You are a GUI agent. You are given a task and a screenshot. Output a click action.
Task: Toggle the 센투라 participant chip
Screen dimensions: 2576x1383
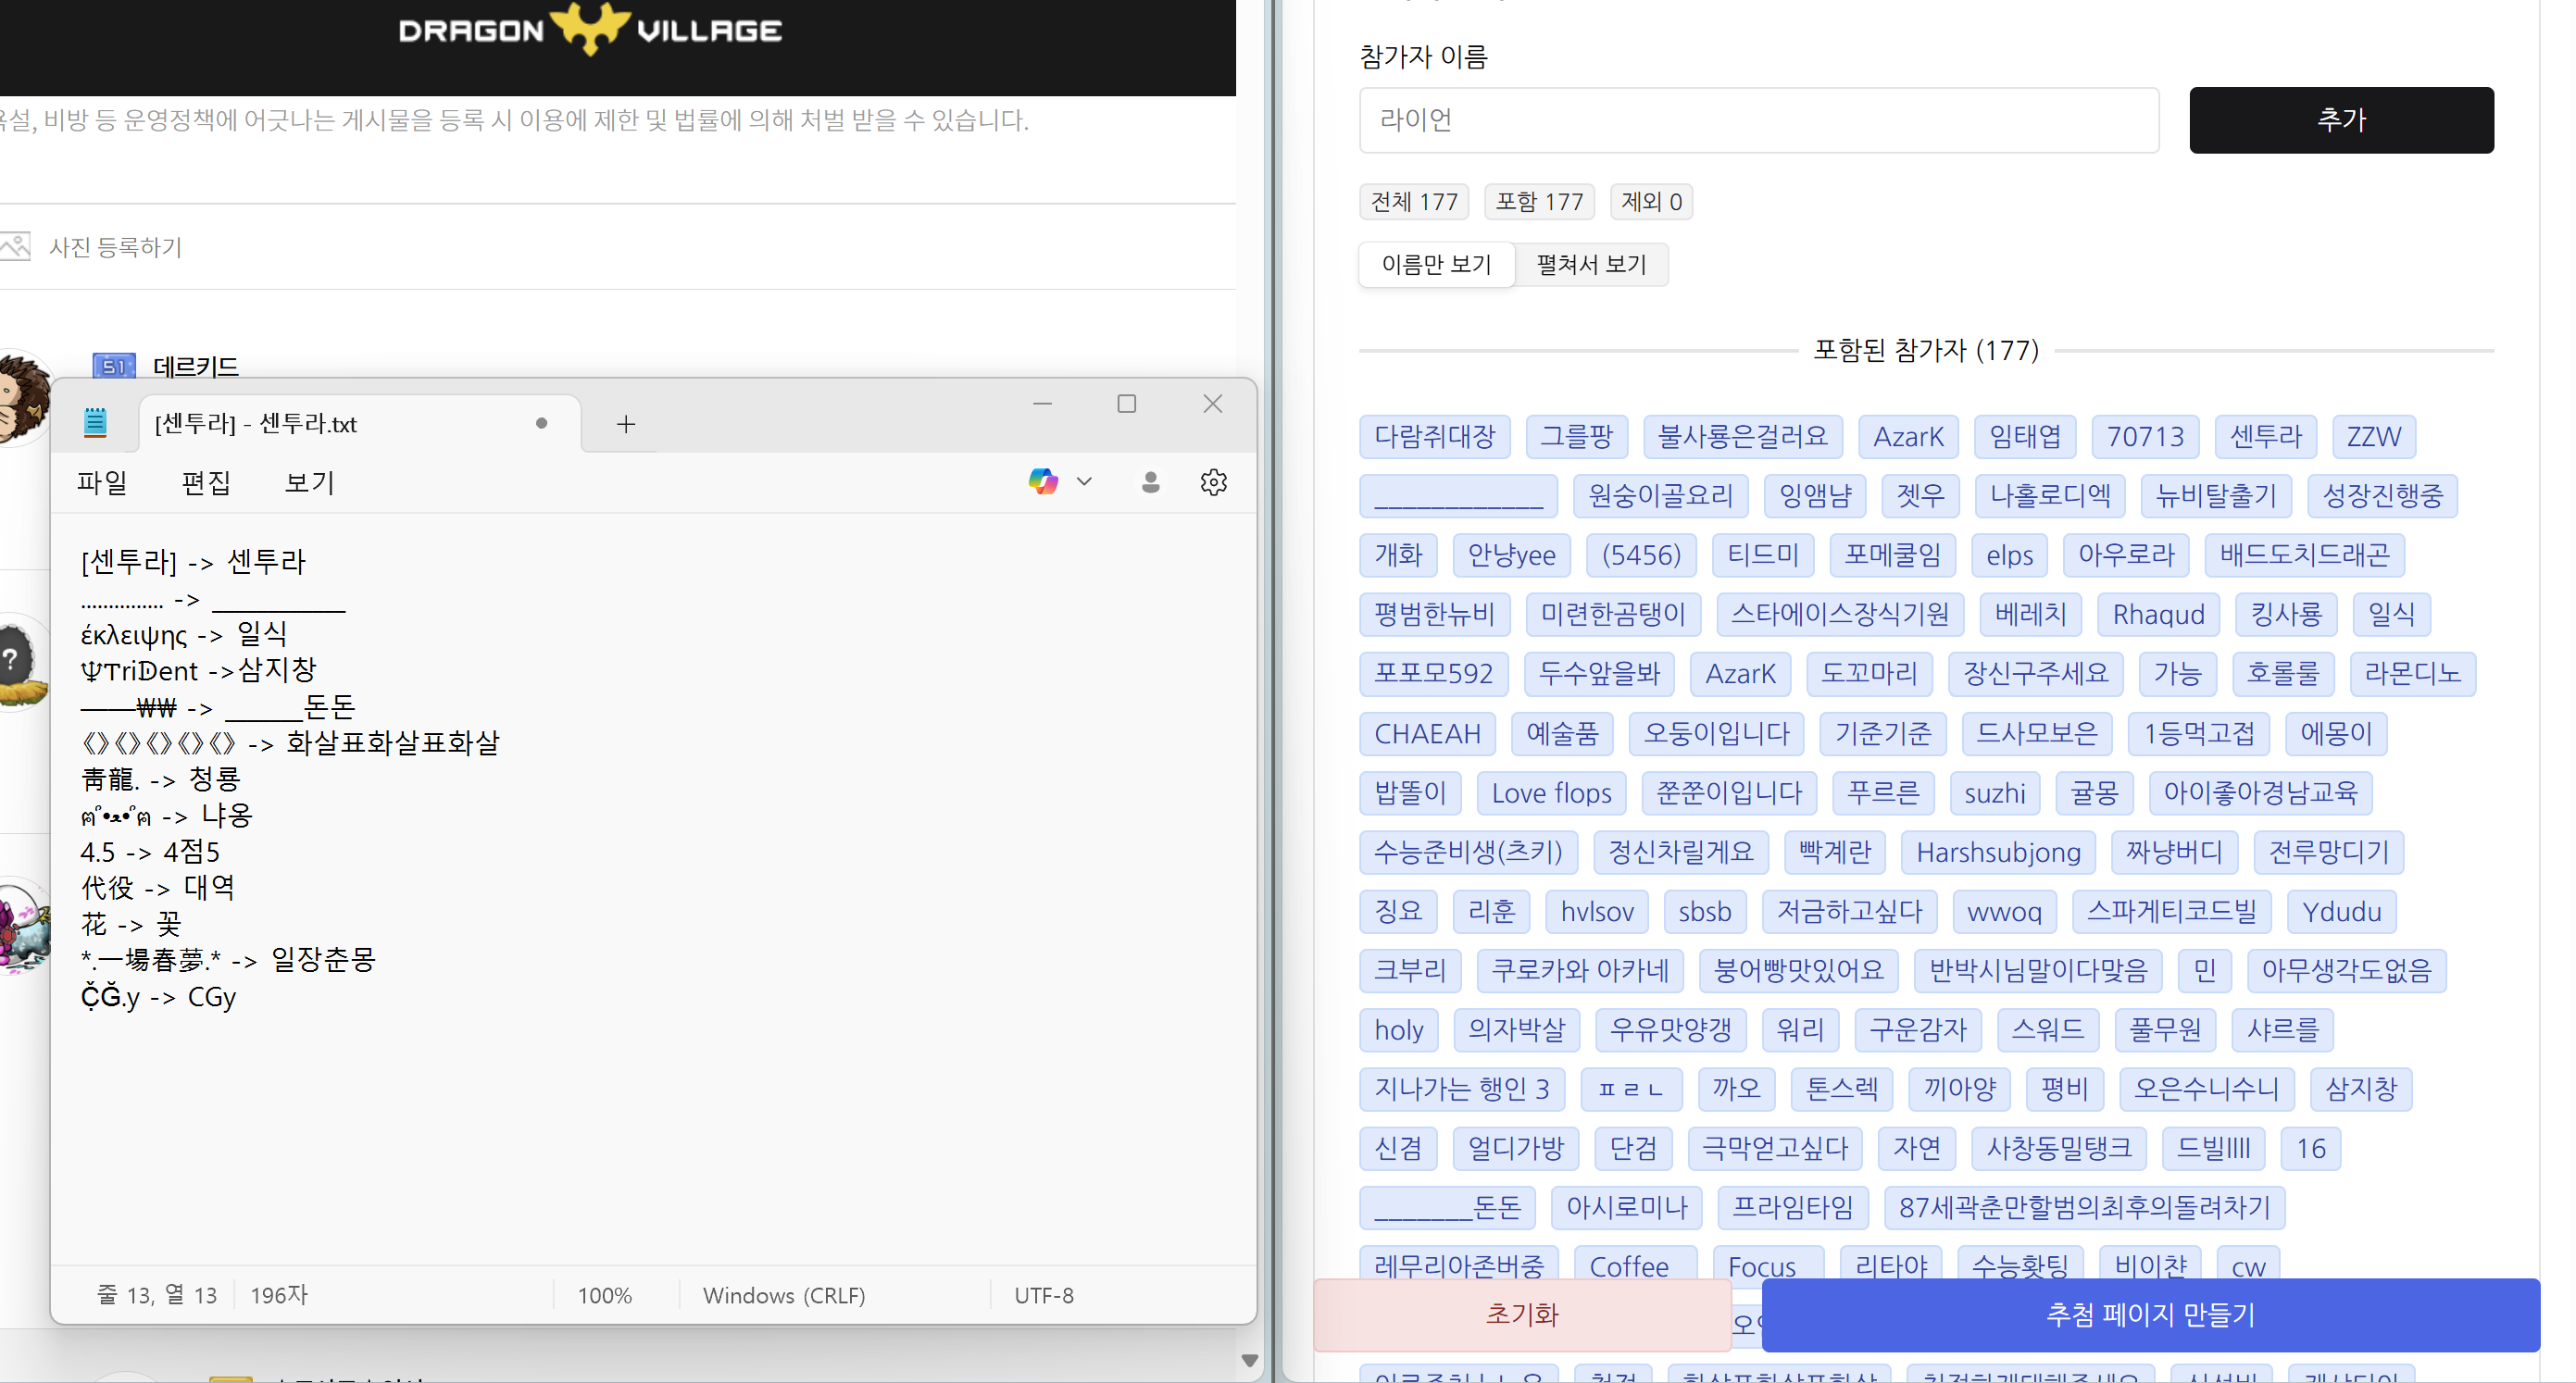coord(2265,436)
